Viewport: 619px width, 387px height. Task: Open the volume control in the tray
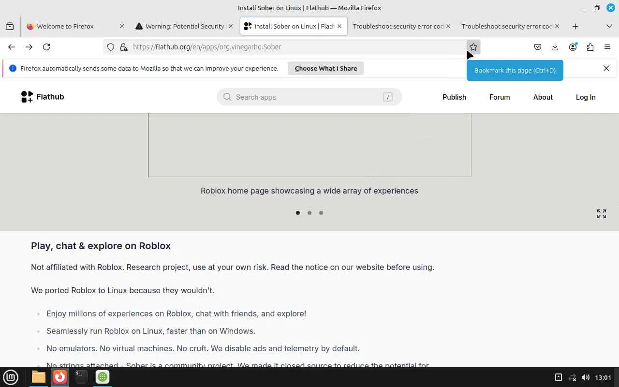point(585,377)
